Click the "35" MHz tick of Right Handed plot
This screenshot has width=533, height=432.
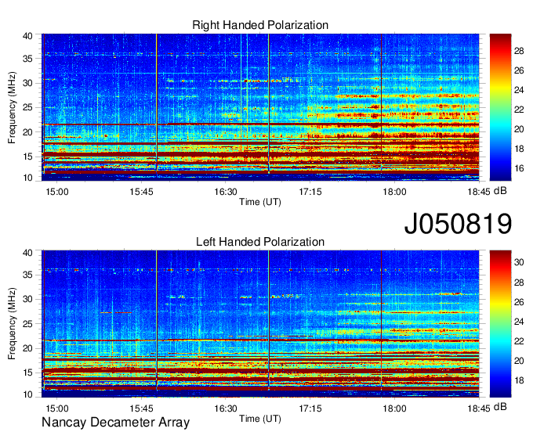[x=27, y=59]
